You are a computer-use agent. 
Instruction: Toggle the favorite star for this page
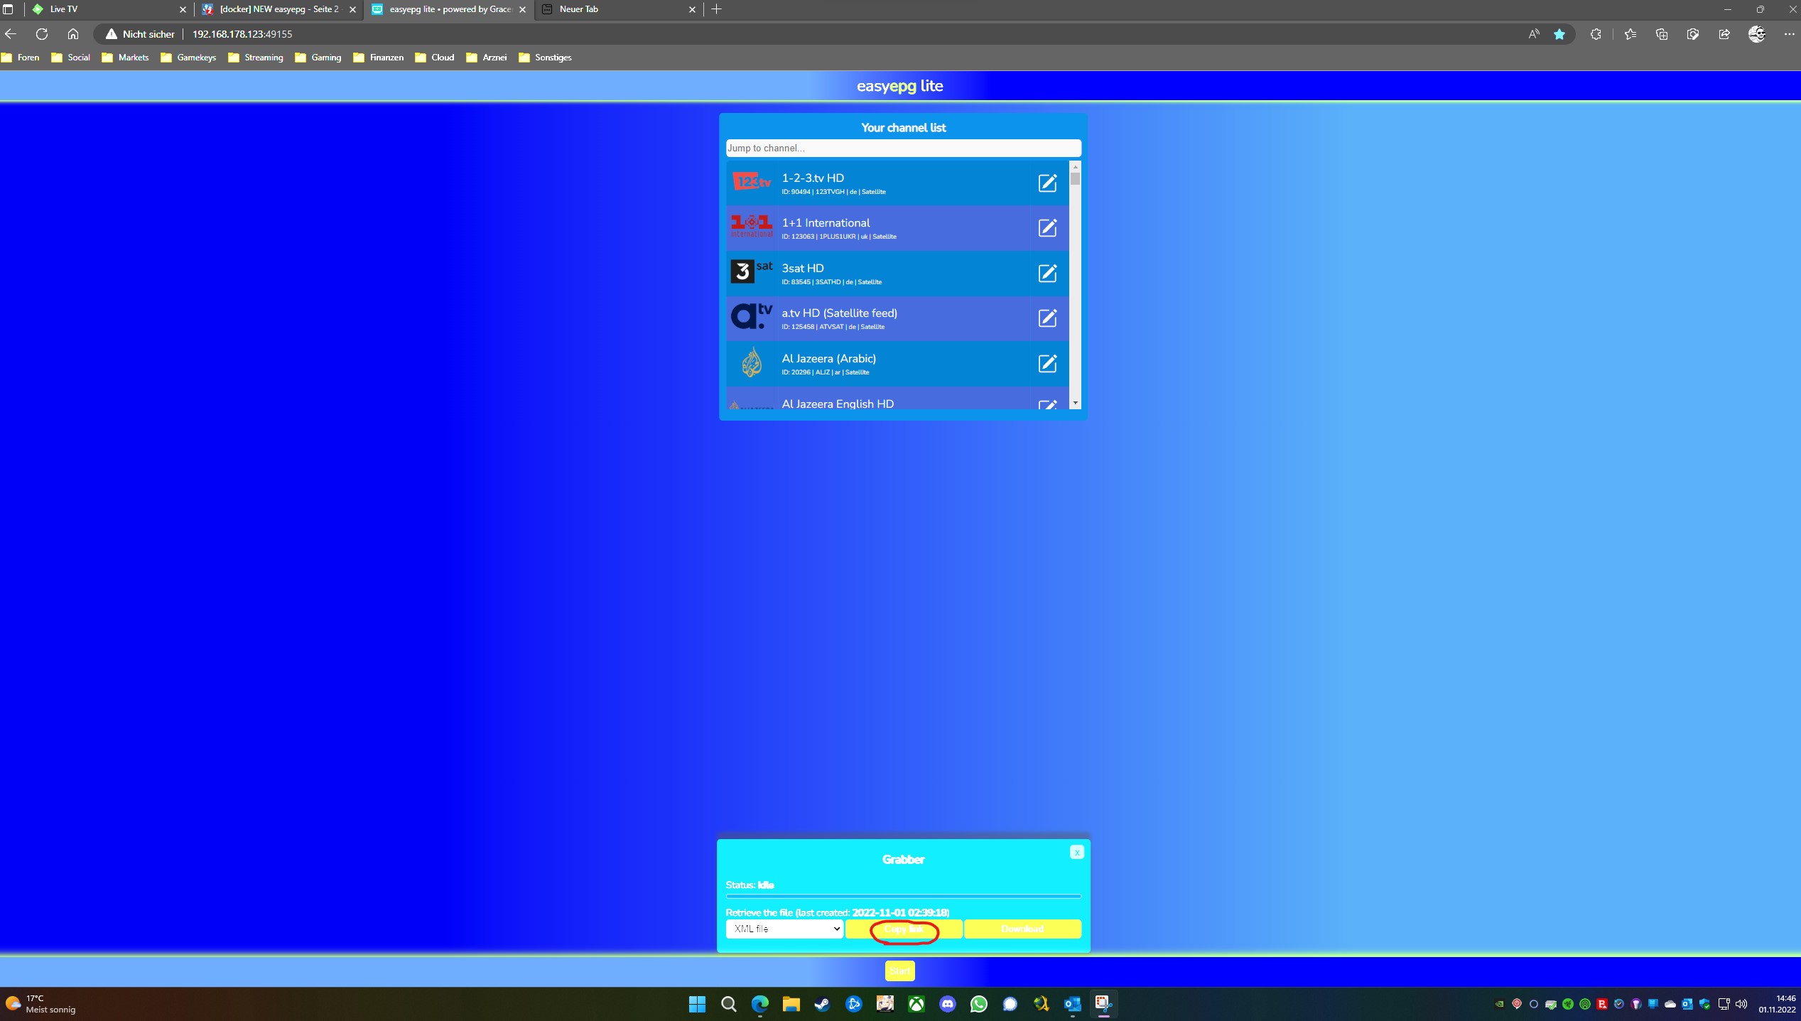(1559, 34)
